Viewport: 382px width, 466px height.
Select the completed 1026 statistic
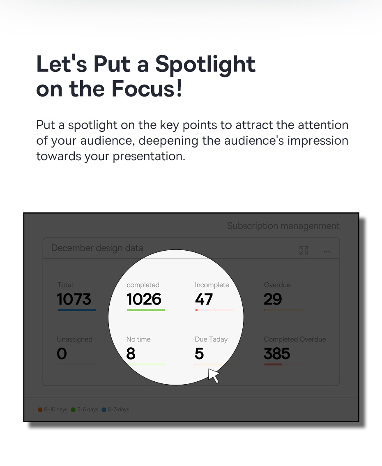[x=144, y=299]
